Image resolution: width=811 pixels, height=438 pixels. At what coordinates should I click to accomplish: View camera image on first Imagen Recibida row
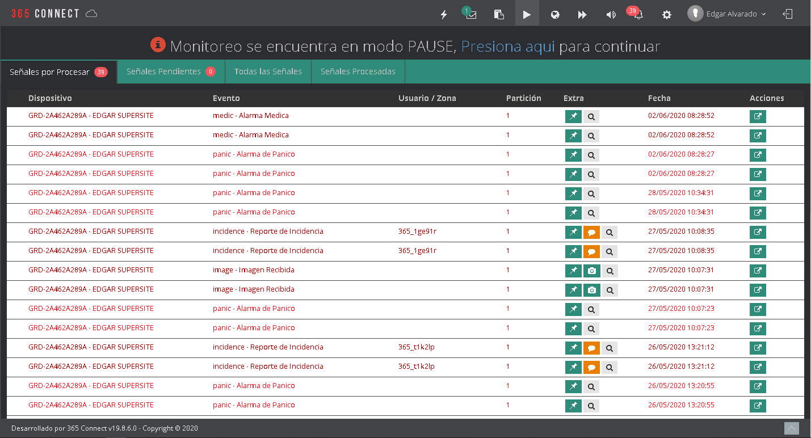tap(591, 271)
